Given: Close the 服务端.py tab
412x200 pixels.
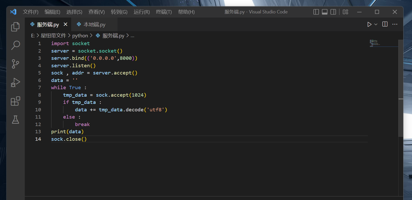Looking at the screenshot, I should tap(65, 24).
